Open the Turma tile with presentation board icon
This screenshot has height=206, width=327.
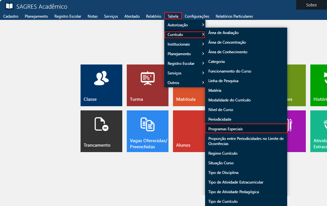pyautogui.click(x=147, y=85)
